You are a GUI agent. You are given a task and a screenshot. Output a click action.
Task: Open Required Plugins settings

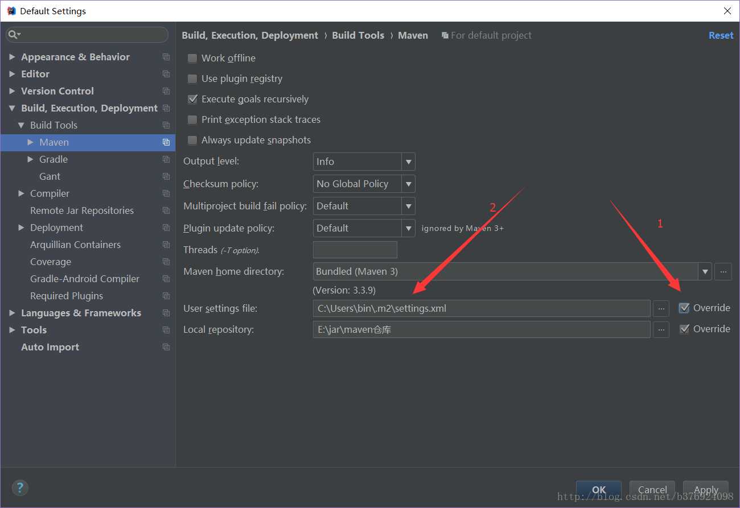click(x=67, y=296)
